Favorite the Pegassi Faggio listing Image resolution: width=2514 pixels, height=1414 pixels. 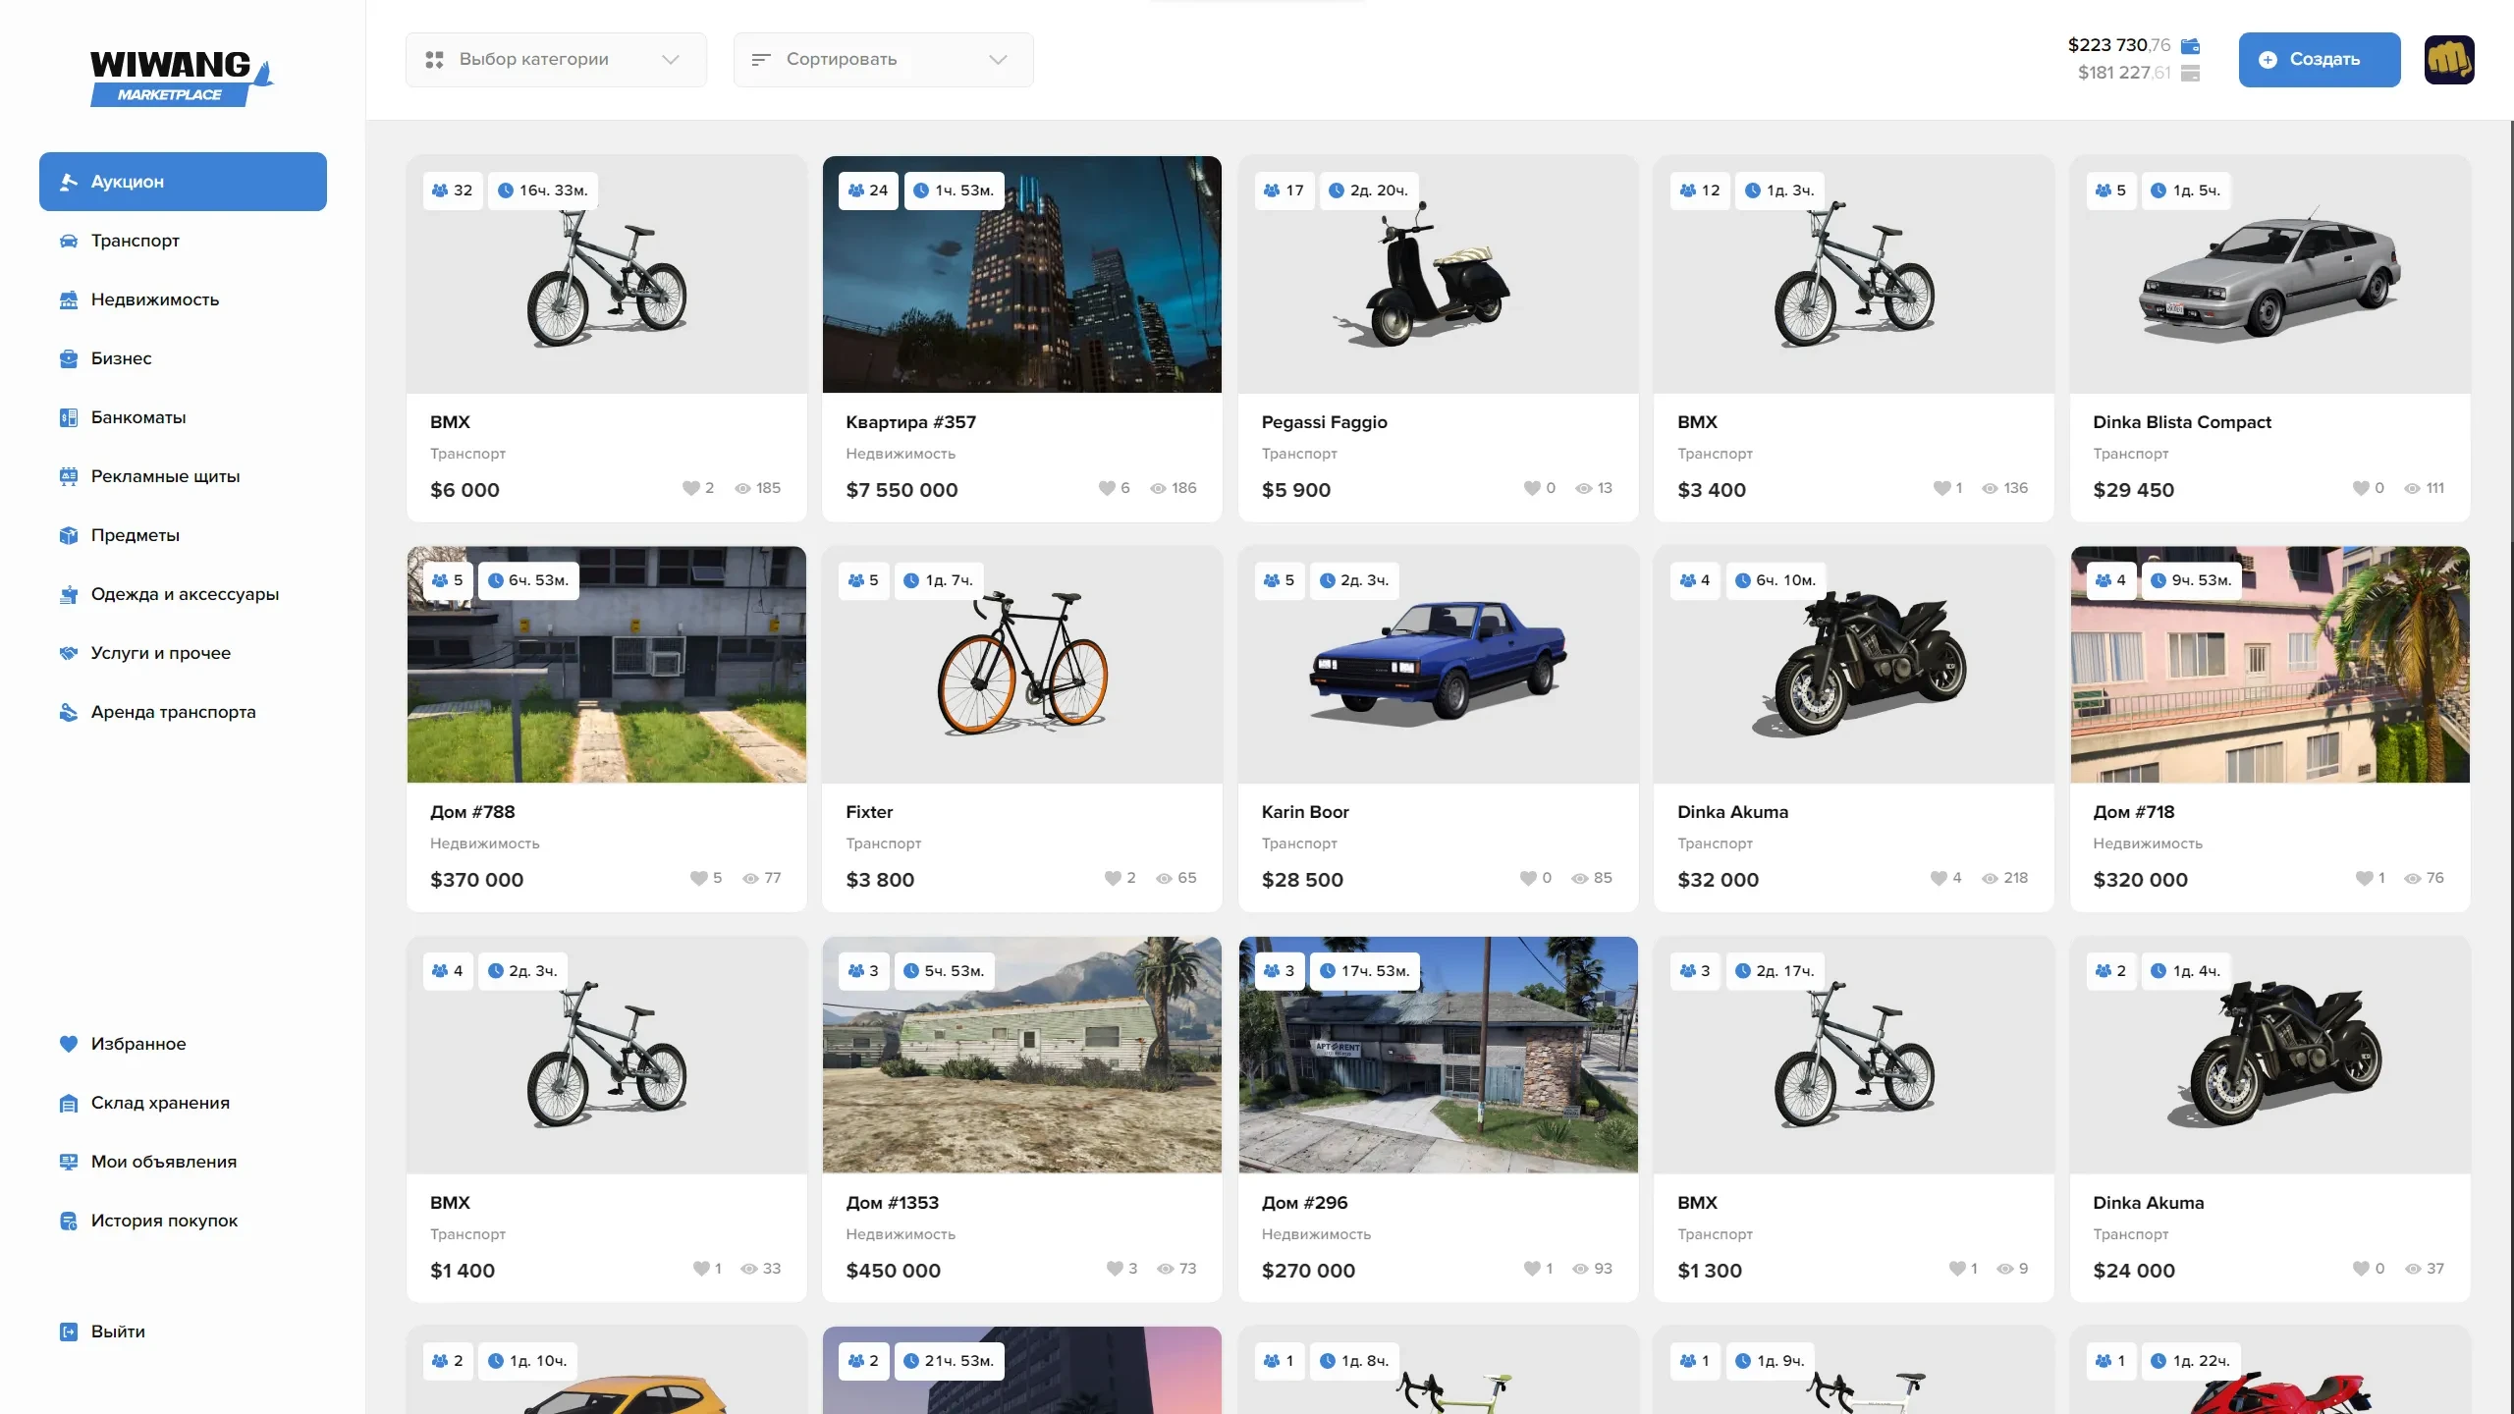(1532, 488)
